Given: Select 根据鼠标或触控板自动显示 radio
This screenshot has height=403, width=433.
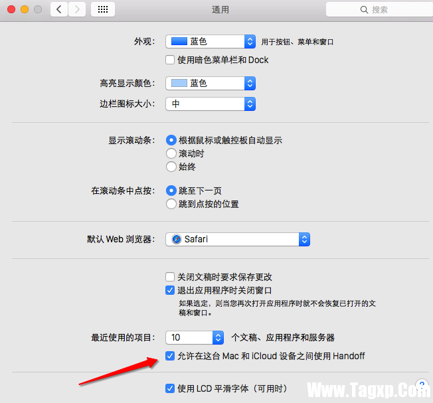Looking at the screenshot, I should [x=171, y=140].
